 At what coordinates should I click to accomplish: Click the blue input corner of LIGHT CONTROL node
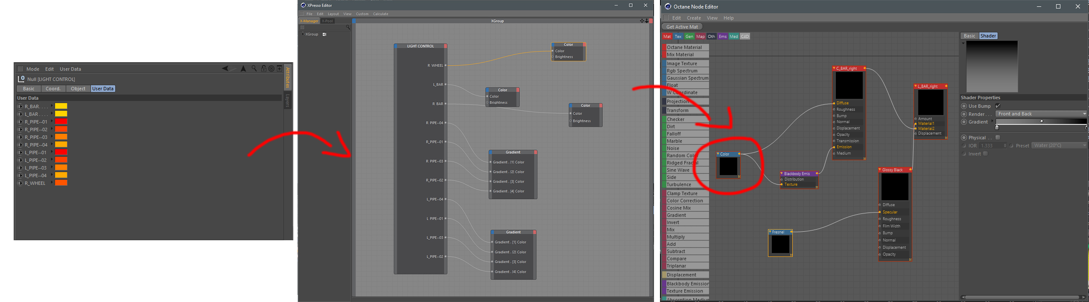[396, 46]
